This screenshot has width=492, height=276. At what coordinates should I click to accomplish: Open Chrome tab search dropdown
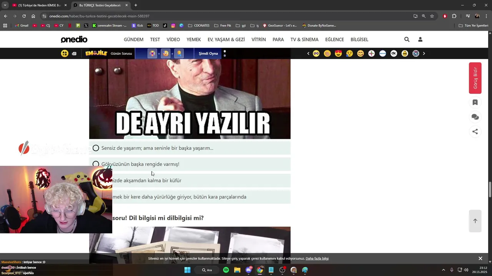5,5
